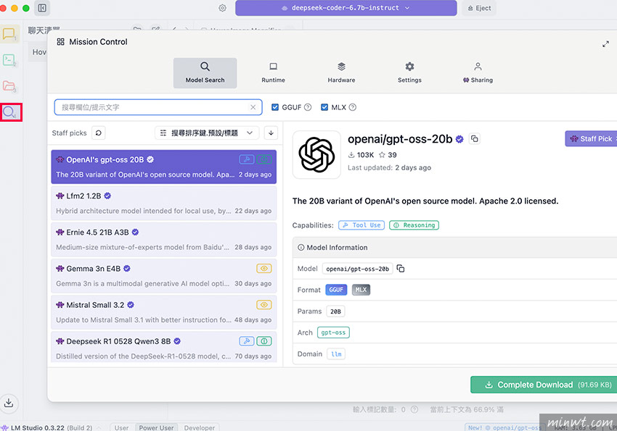The image size is (617, 431).
Task: Select Ernie 4.5 21B A3B list entry
Action: 164,240
